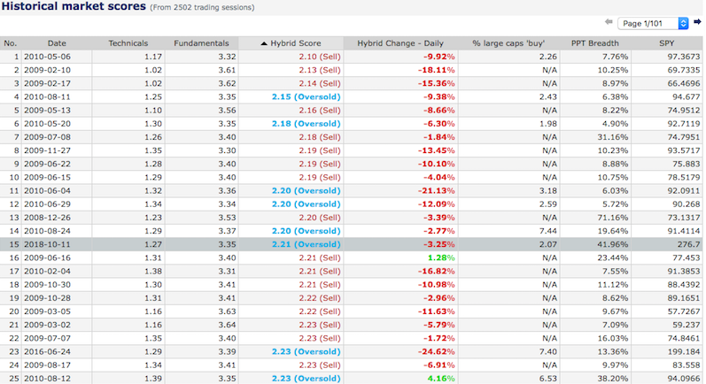Click the '(From 2502 trading sessions)' note

202,8
